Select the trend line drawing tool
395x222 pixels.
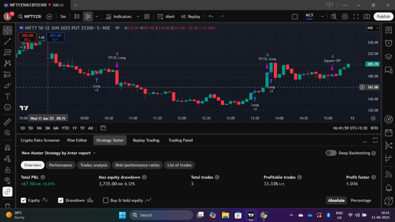pyautogui.click(x=8, y=41)
